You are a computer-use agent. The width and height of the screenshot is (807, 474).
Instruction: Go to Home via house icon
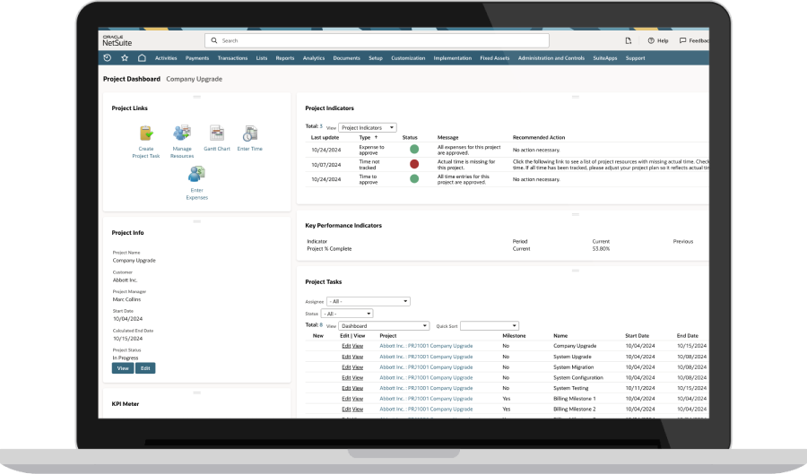click(142, 58)
